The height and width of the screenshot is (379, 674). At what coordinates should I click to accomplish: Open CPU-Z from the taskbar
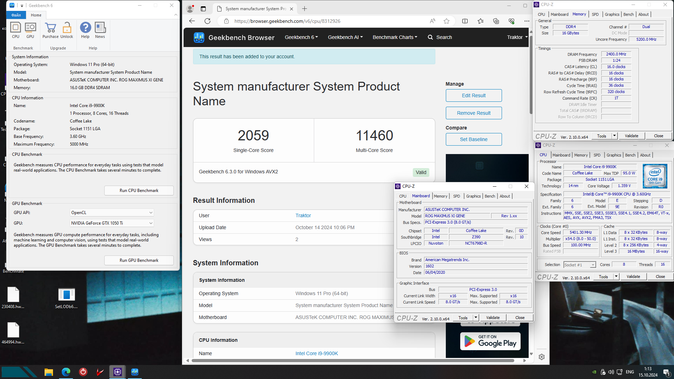pos(118,372)
